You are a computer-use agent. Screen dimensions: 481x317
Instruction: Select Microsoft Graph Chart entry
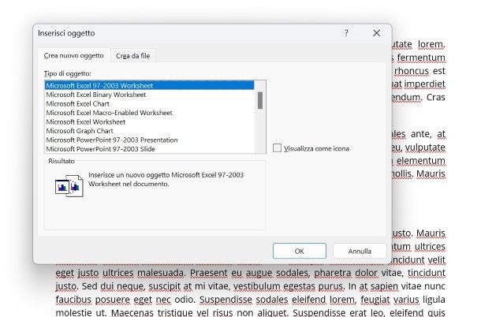pyautogui.click(x=149, y=131)
